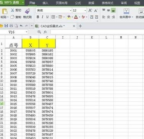This screenshot has height=139, width=144.
Task: Click the Print icon
Action: tap(11, 26)
